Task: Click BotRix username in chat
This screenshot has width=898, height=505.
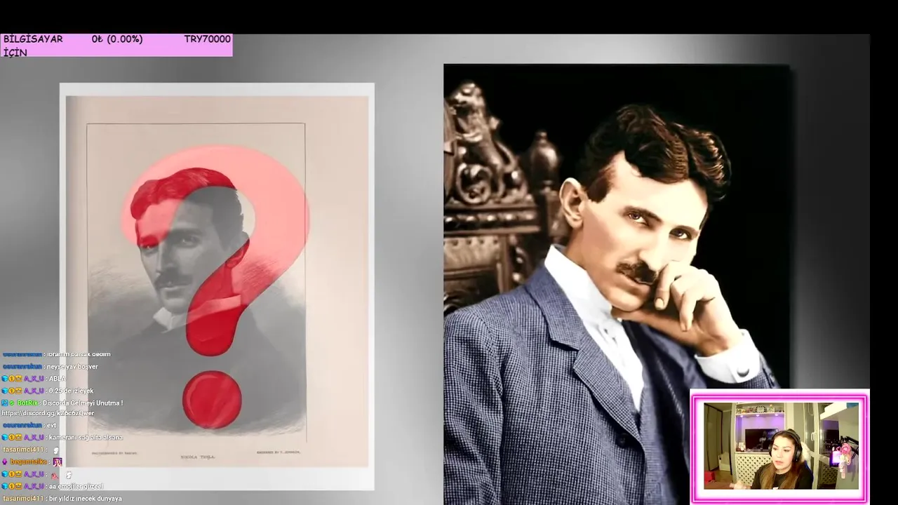Action: pyautogui.click(x=27, y=403)
